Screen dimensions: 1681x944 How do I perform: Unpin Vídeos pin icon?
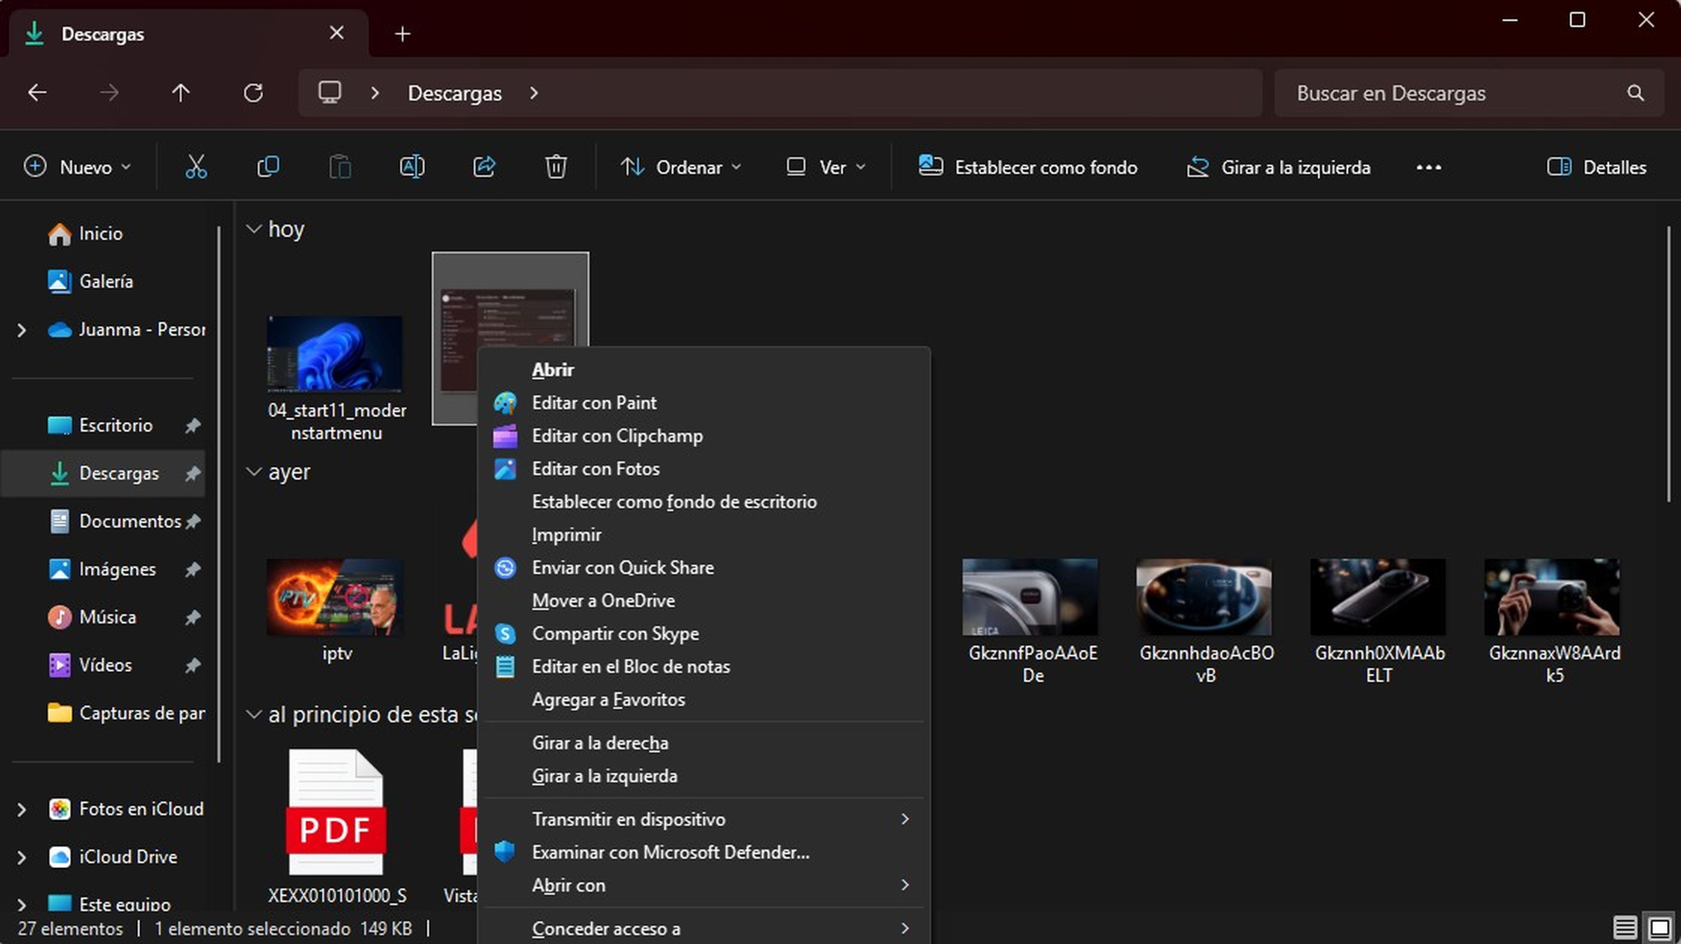[193, 666]
